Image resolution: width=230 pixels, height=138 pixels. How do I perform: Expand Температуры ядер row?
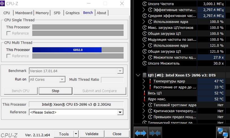(x=144, y=81)
